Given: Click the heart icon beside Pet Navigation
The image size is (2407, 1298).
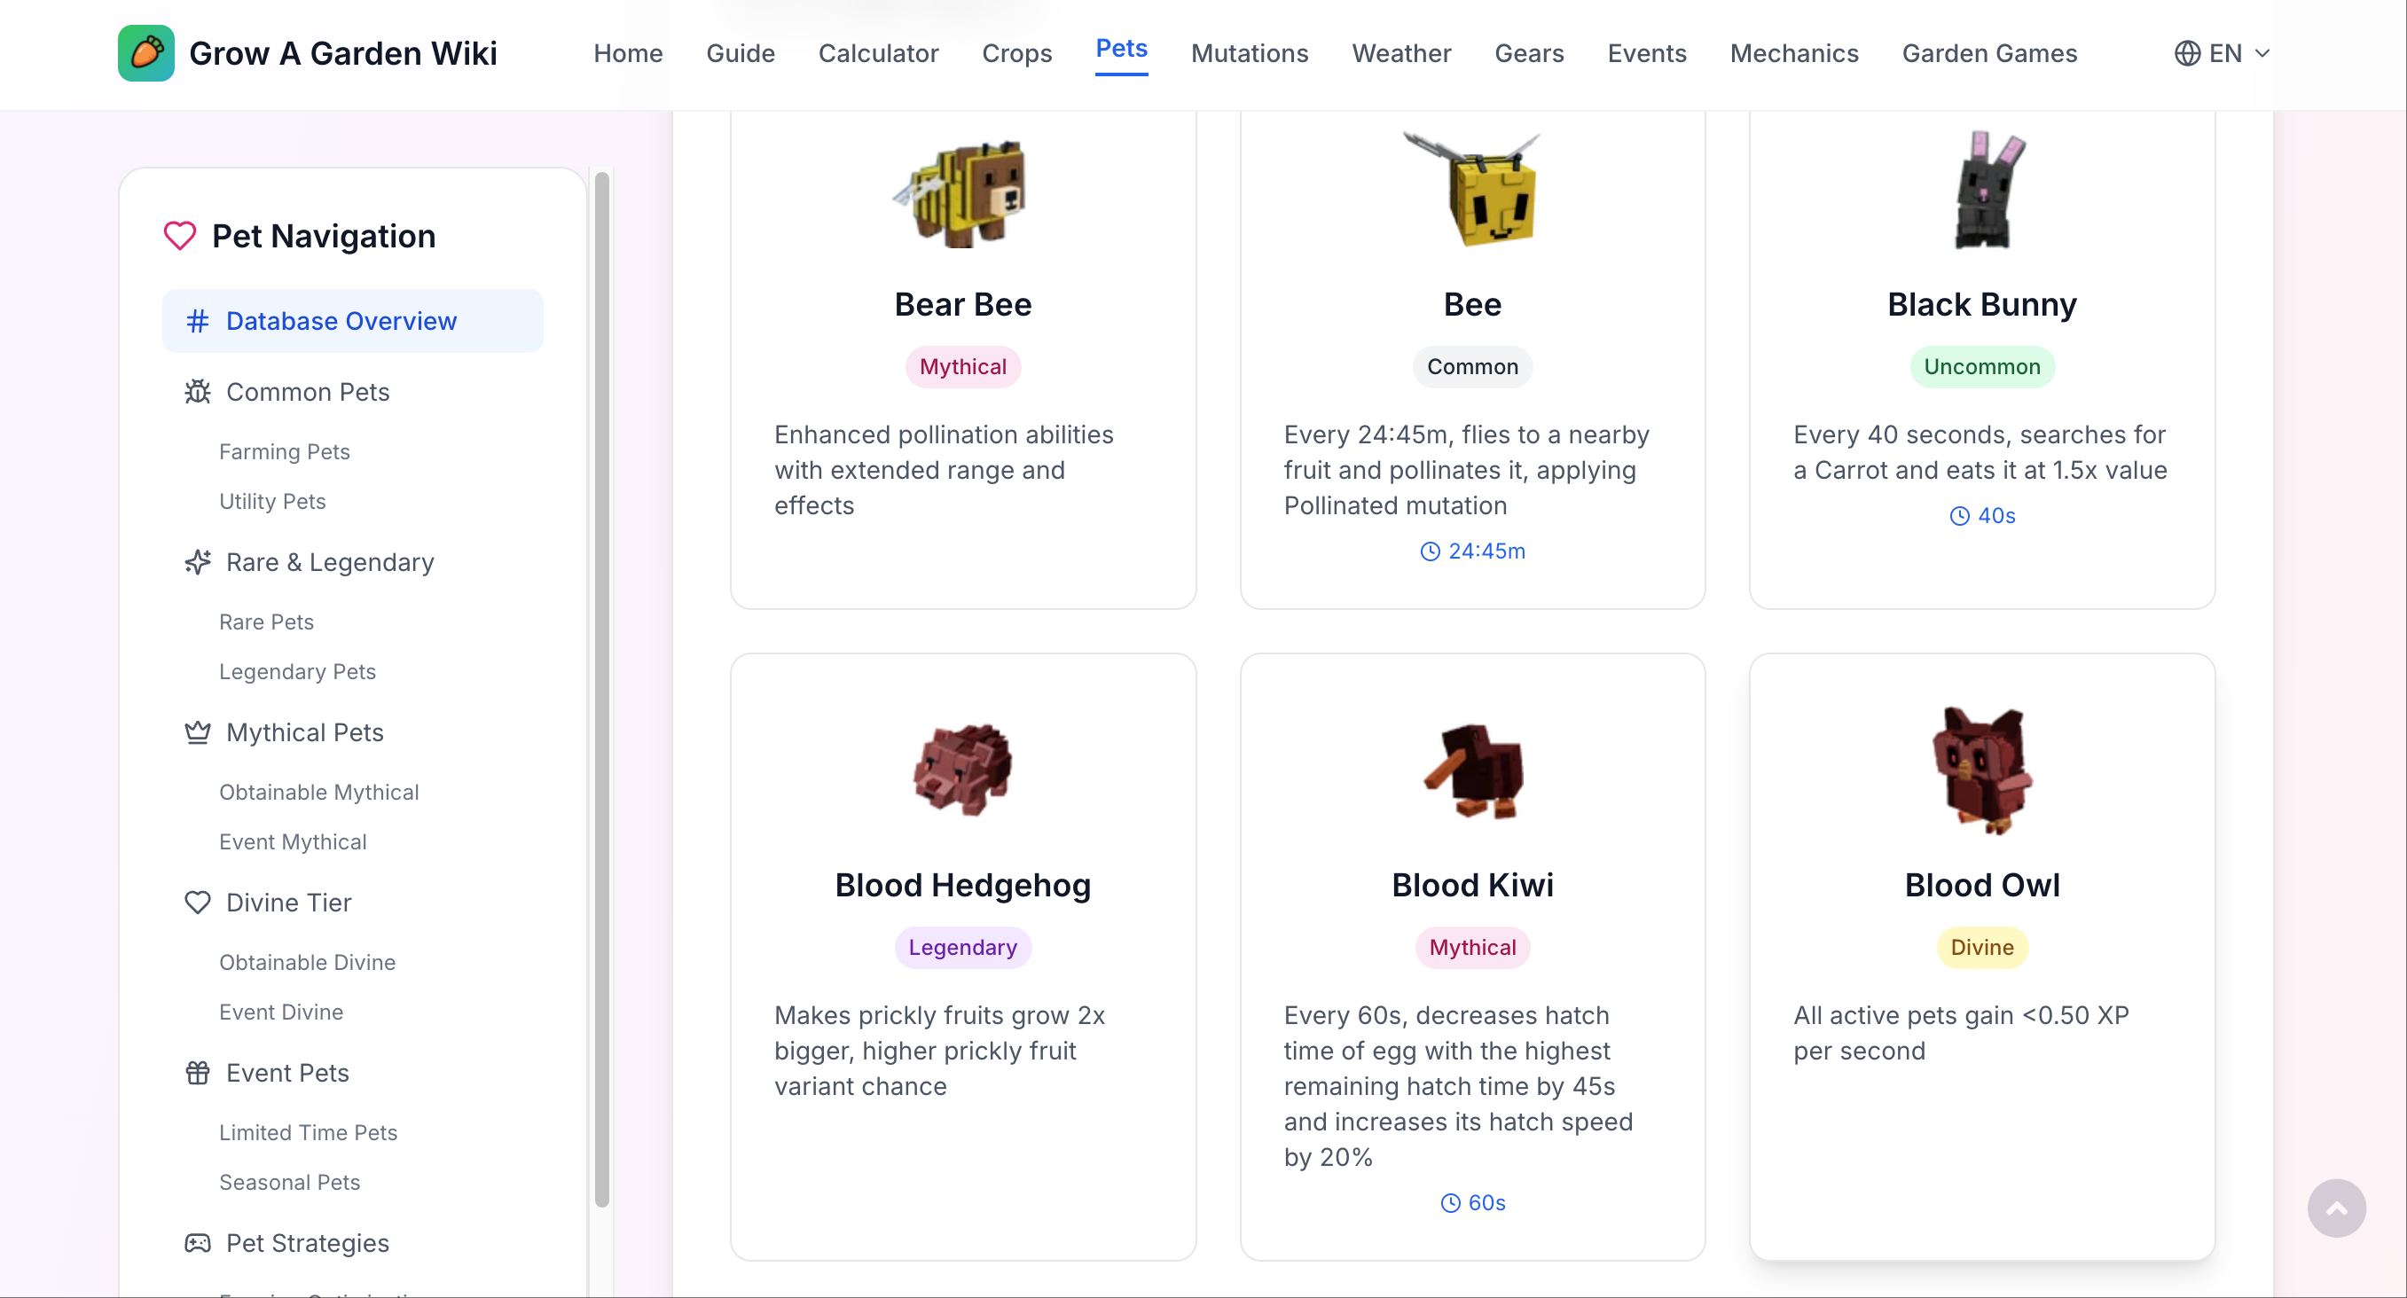Looking at the screenshot, I should [x=179, y=235].
